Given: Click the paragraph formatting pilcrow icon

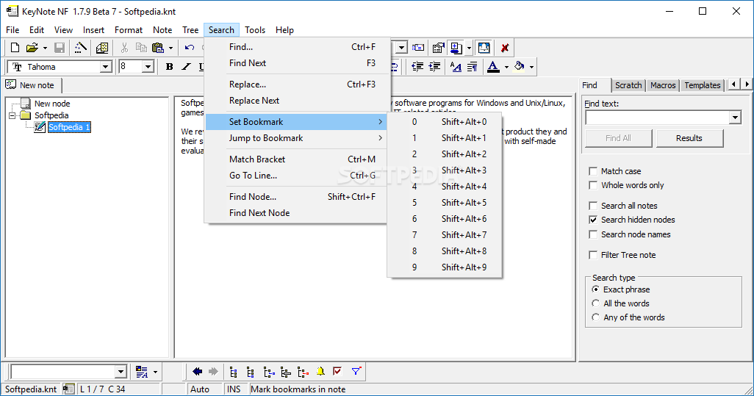Looking at the screenshot, I should point(473,67).
